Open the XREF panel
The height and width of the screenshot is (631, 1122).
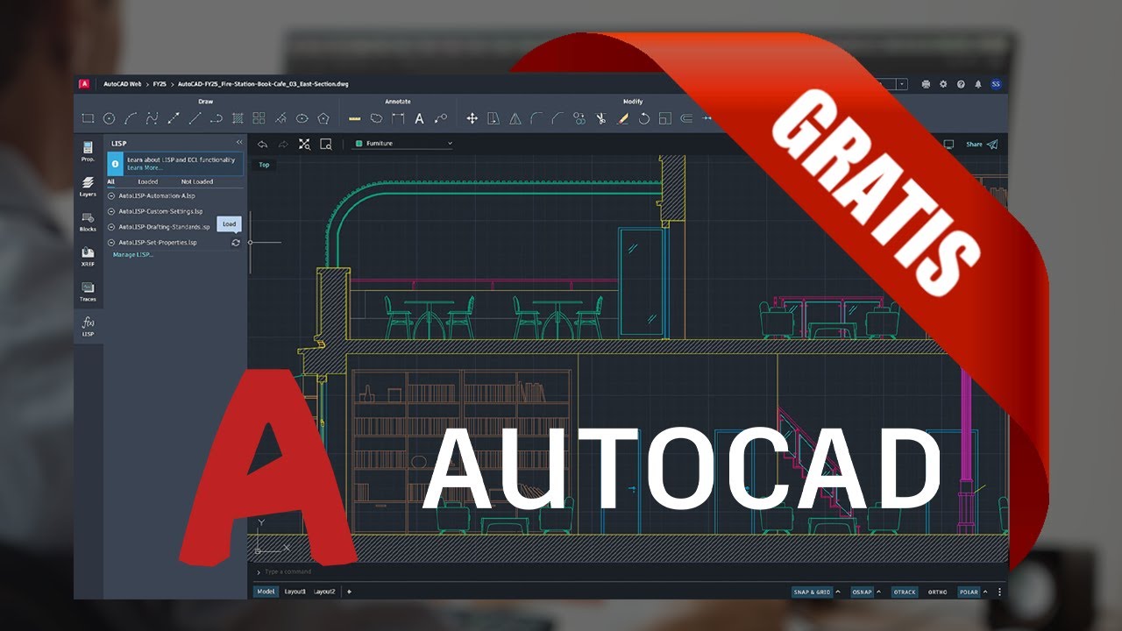[x=88, y=256]
